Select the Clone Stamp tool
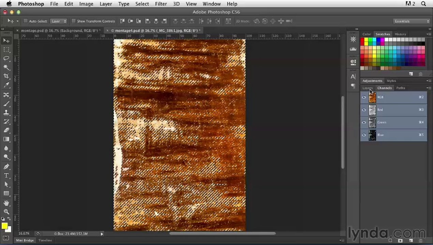This screenshot has width=433, height=245. (6, 113)
